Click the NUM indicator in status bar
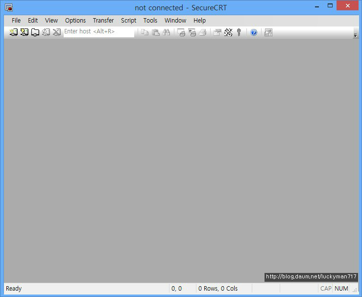The image size is (362, 297). pos(341,289)
